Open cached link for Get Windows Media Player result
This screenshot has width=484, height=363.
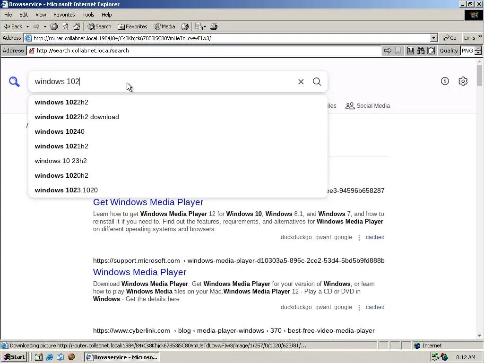(x=375, y=237)
